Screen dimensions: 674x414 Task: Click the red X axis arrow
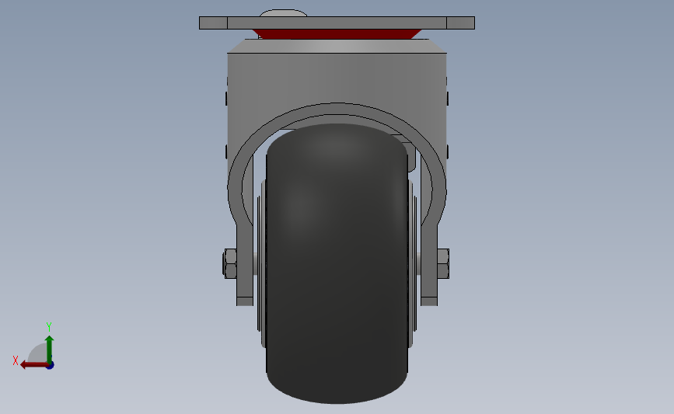(33, 365)
